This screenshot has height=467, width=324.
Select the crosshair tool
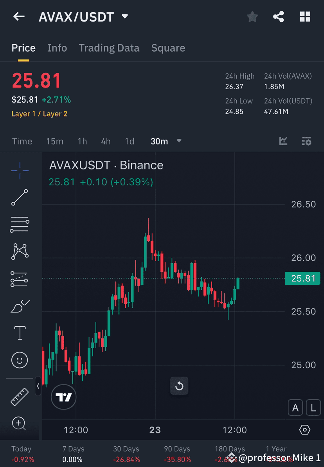[x=20, y=170]
